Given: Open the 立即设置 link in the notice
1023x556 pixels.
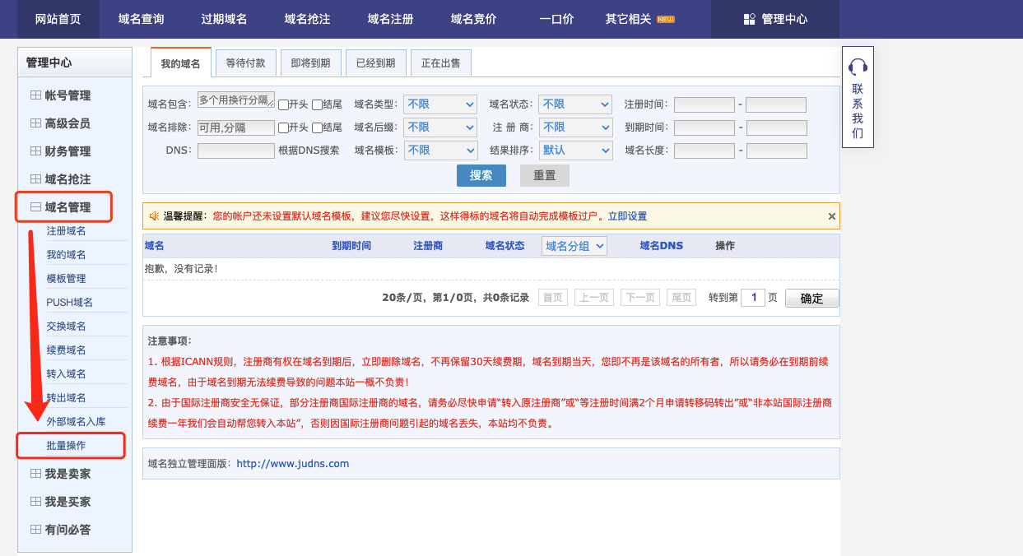Looking at the screenshot, I should tap(627, 216).
